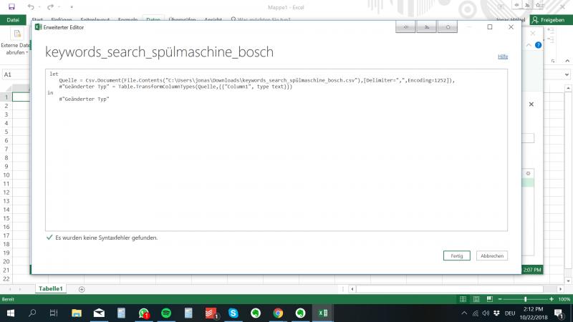The width and height of the screenshot is (573, 322).
Task: Click the left arrow of the horizontal scrollbar
Action: [352, 289]
